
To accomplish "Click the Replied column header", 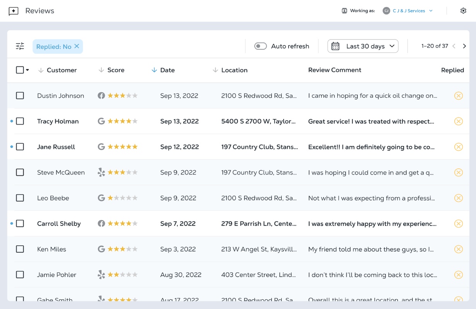I will coord(452,70).
